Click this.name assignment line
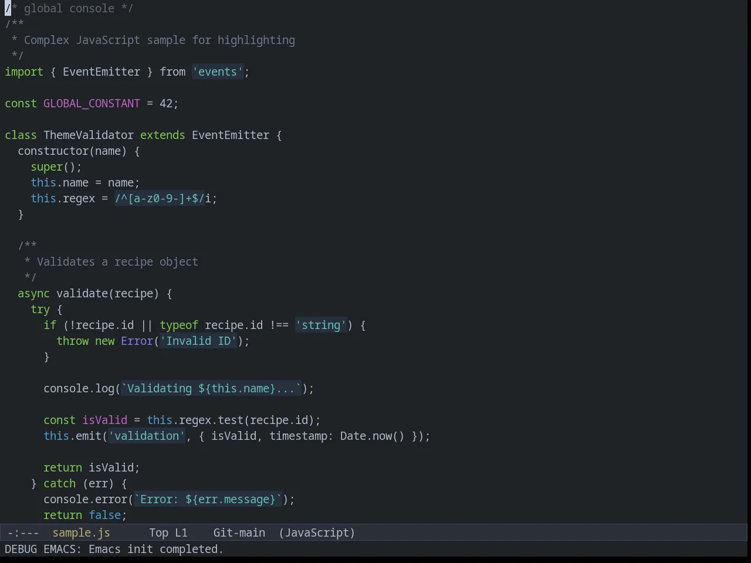751x563 pixels. click(85, 182)
